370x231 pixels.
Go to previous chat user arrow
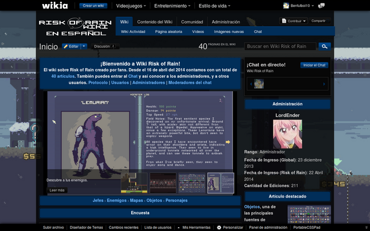(x=251, y=84)
